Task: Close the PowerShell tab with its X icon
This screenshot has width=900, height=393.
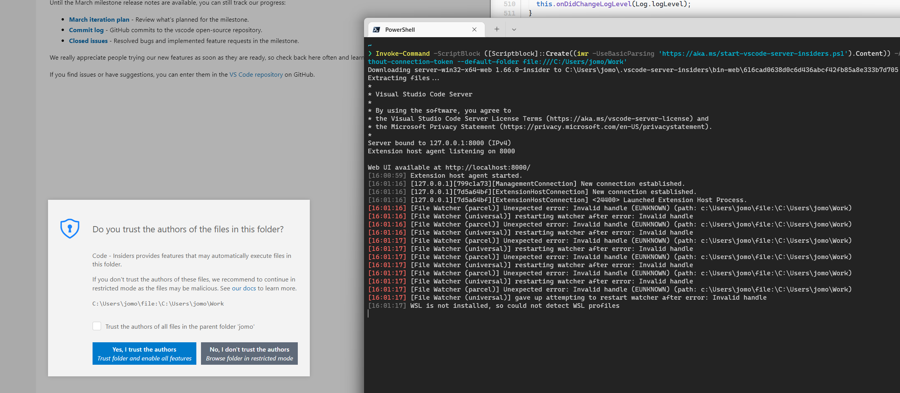Action: pos(474,29)
